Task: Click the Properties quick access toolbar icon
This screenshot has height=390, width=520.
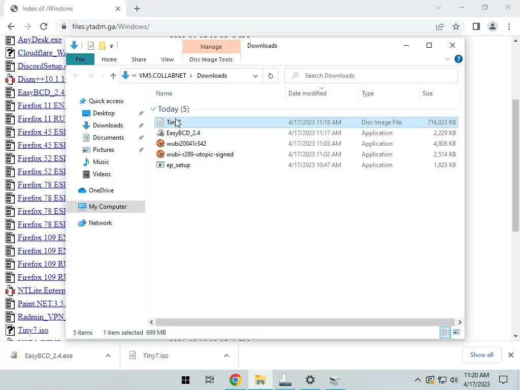Action: pyautogui.click(x=90, y=46)
